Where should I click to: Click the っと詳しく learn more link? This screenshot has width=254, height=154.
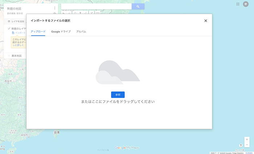tap(18, 45)
